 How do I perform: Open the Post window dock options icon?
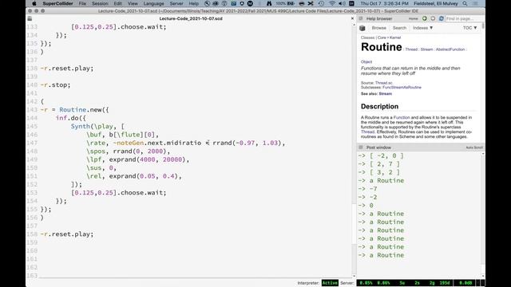(x=361, y=147)
